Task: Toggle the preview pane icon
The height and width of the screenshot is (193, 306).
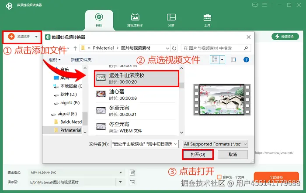Action: 233,60
